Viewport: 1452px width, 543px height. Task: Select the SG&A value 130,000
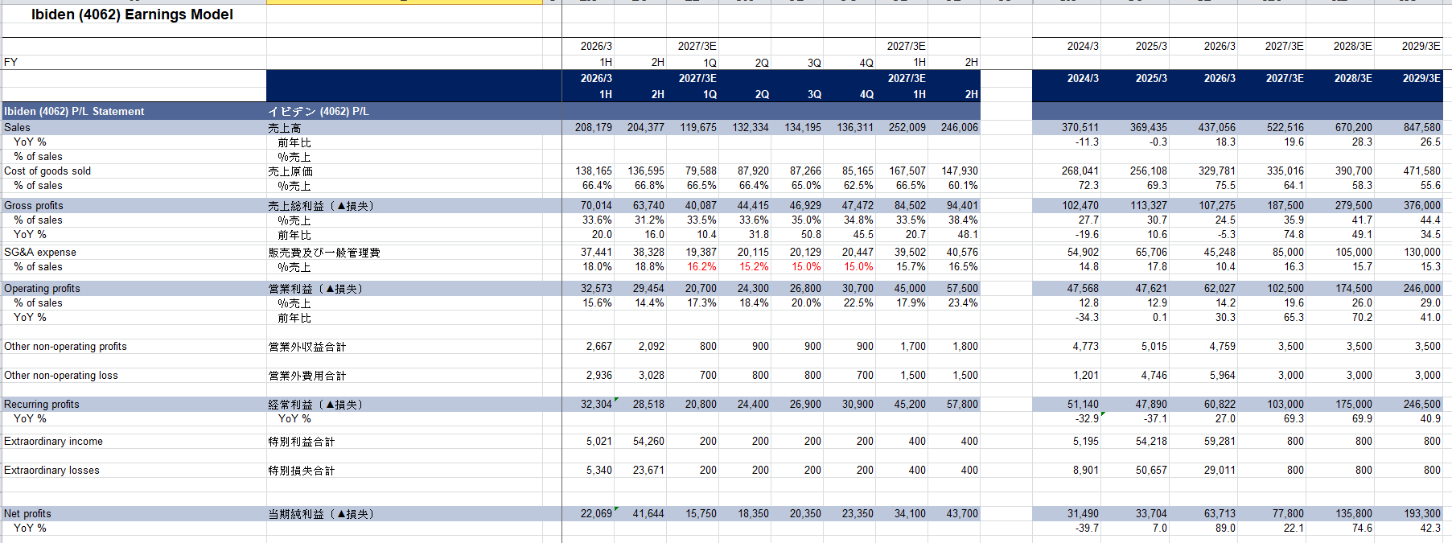coord(1421,252)
